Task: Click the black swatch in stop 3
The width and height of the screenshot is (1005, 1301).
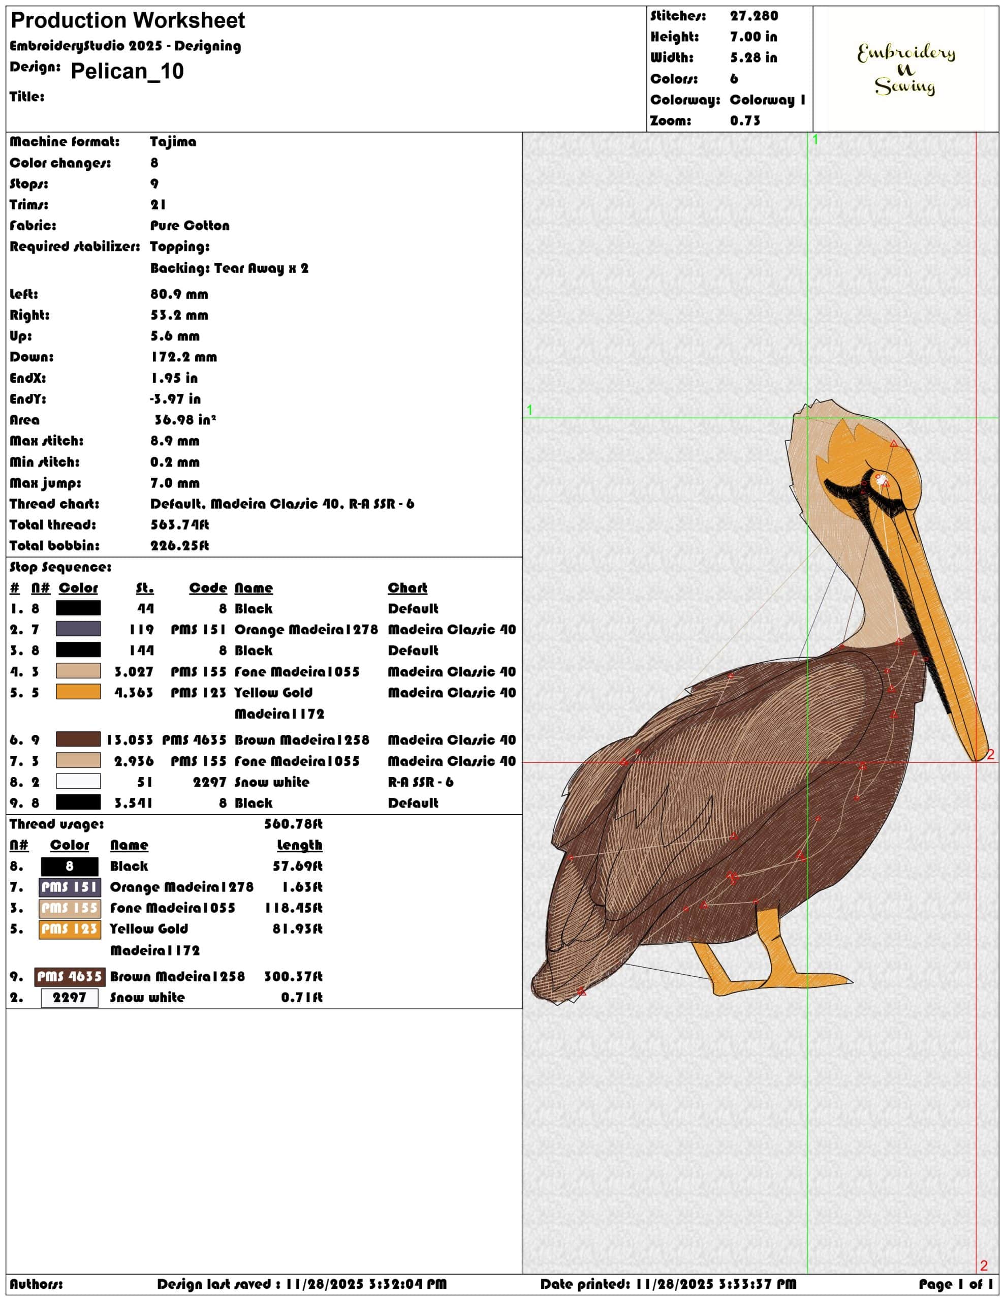Action: coord(78,650)
